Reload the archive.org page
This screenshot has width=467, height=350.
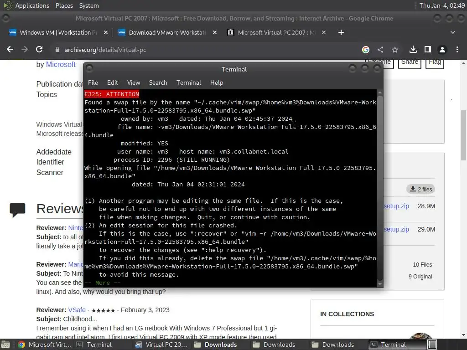[39, 49]
